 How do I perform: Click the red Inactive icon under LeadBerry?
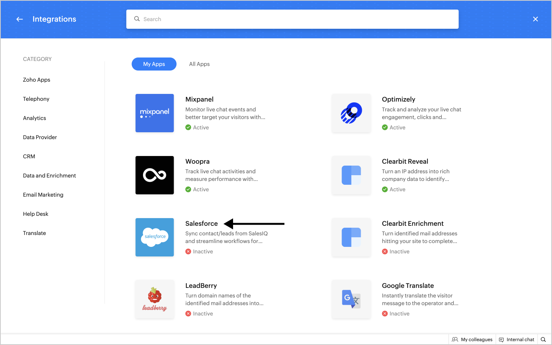tap(188, 314)
